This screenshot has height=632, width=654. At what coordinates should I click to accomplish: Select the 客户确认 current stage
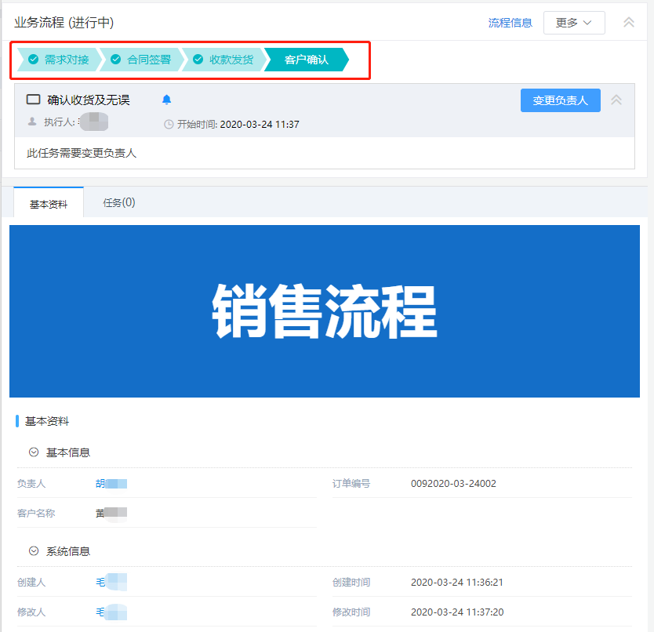[x=306, y=60]
